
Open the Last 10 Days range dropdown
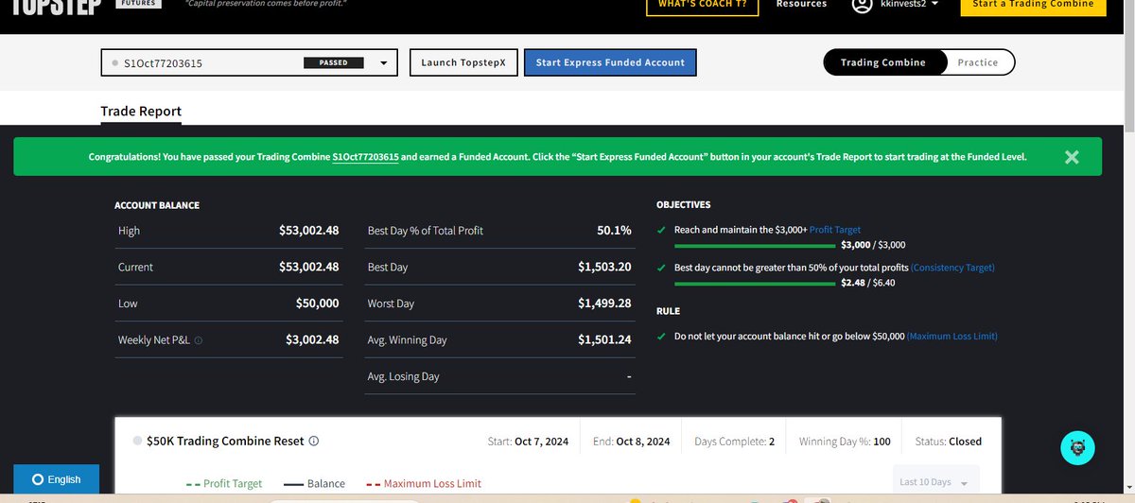click(x=935, y=481)
